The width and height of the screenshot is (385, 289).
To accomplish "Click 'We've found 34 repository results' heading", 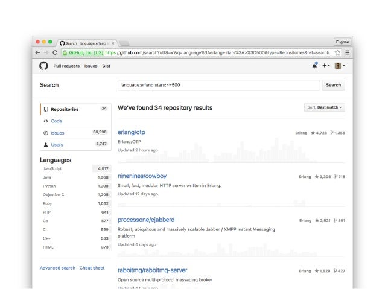I will coord(165,108).
